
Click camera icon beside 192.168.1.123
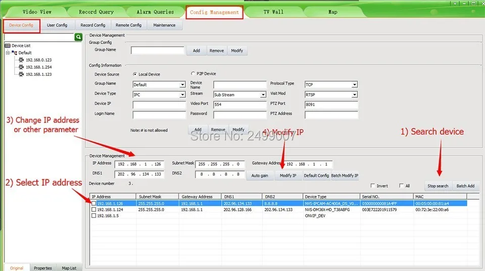(x=21, y=74)
